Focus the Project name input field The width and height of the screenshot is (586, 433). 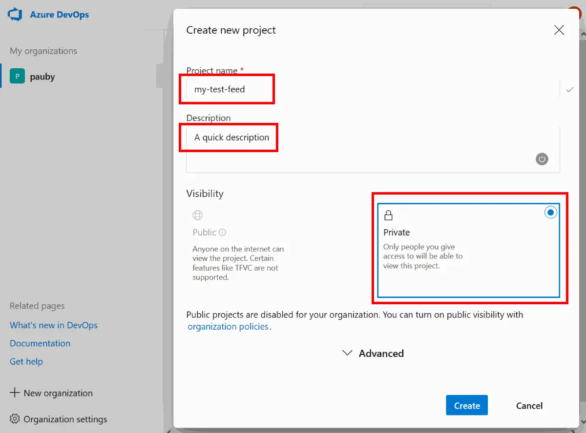pos(373,89)
